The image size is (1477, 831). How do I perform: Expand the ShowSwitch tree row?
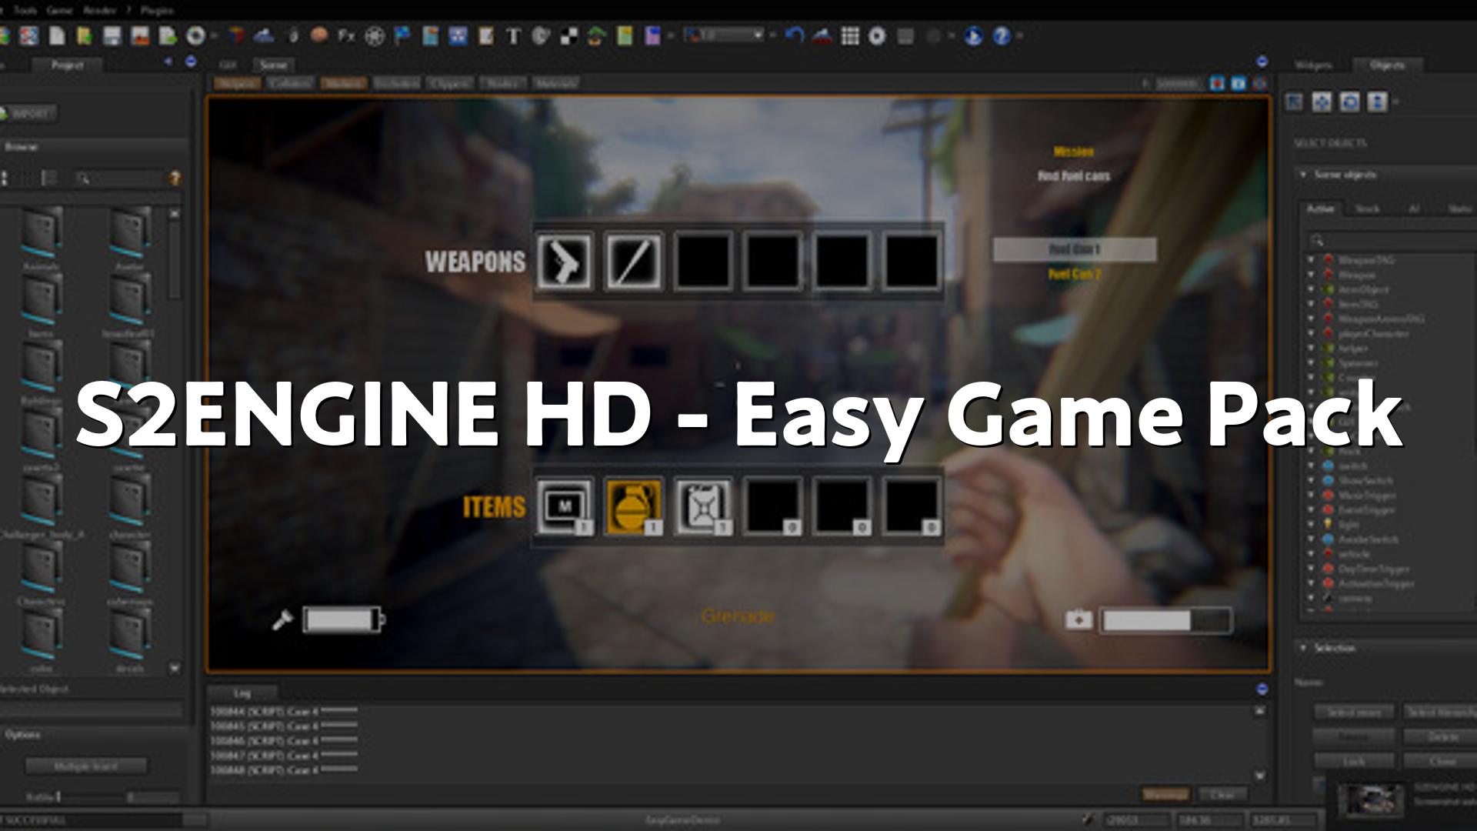click(1311, 480)
